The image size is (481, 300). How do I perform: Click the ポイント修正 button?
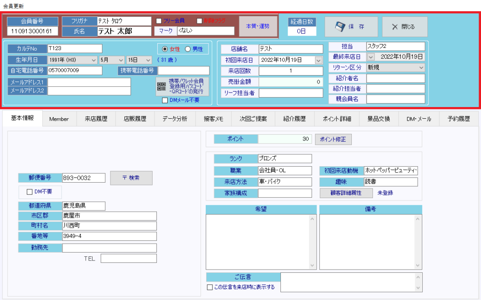[333, 139]
